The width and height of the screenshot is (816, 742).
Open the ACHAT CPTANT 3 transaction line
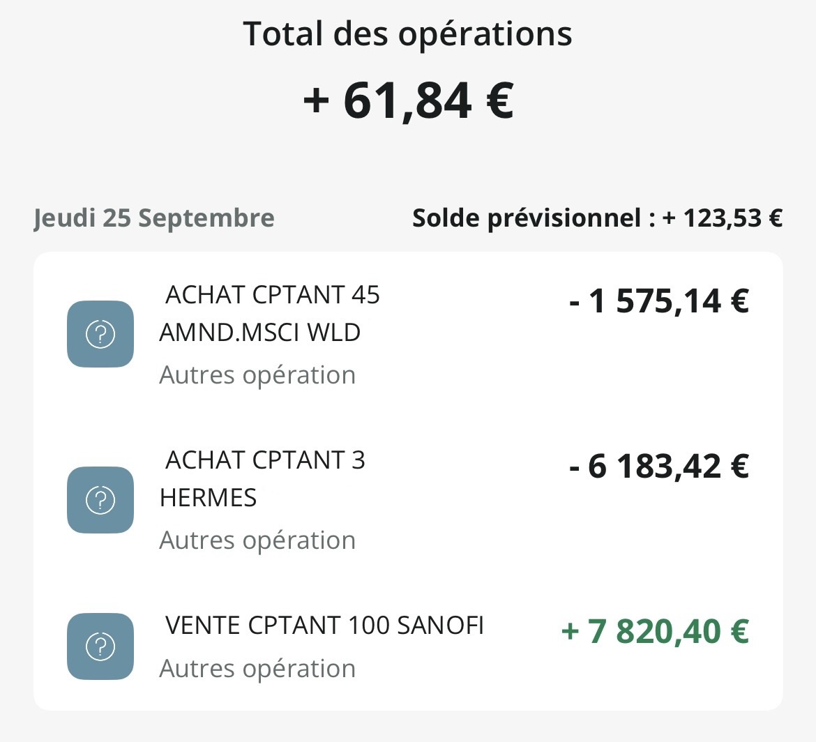[265, 460]
